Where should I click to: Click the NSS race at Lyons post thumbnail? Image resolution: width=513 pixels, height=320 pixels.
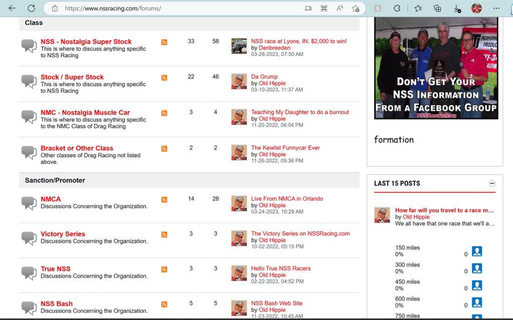[239, 46]
